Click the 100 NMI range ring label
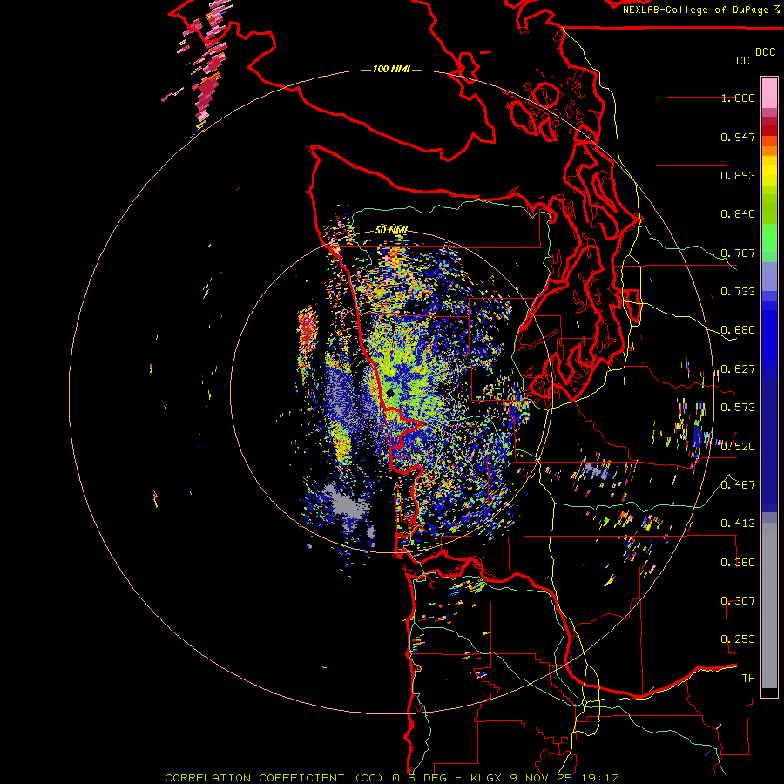 coord(391,69)
